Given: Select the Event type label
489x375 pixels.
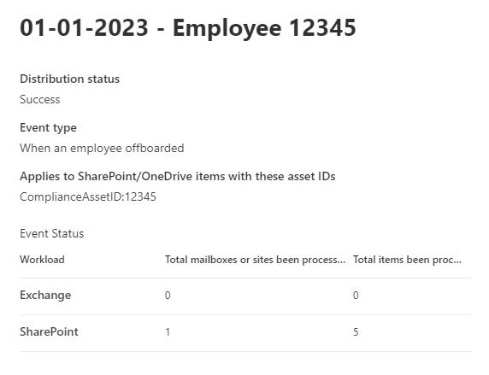Looking at the screenshot, I should [49, 128].
